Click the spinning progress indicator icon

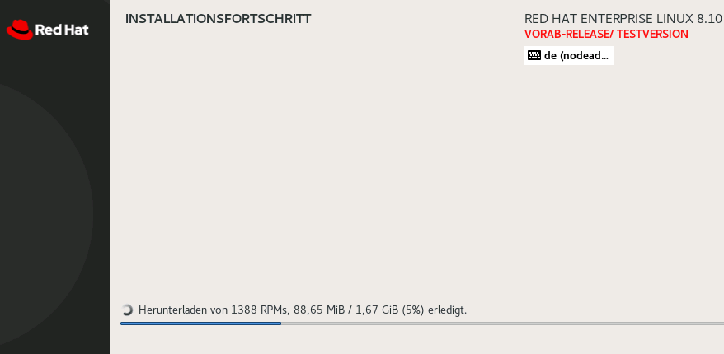coord(127,310)
